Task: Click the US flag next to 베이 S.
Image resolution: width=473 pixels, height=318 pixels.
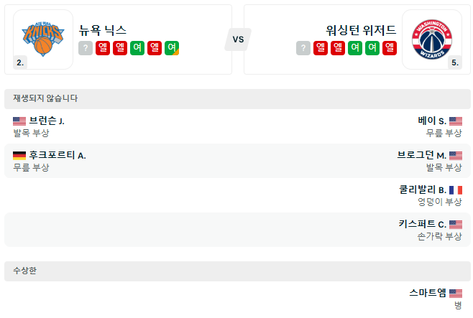Action: 456,121
